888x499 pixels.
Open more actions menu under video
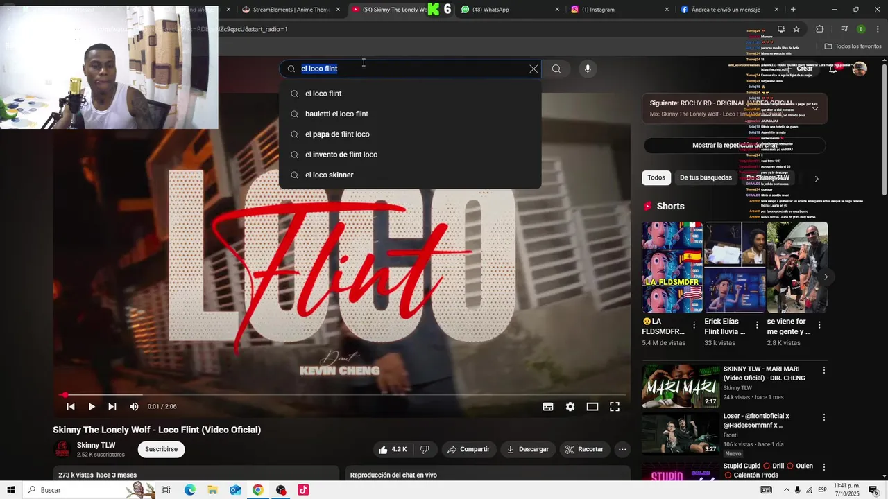coord(622,449)
